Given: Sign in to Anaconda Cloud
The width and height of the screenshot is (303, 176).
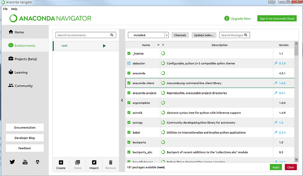Looking at the screenshot, I should pos(277,18).
